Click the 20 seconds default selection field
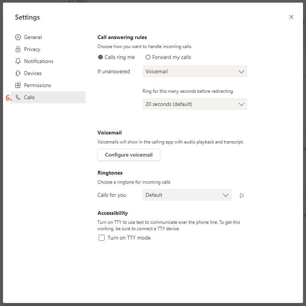 [195, 104]
